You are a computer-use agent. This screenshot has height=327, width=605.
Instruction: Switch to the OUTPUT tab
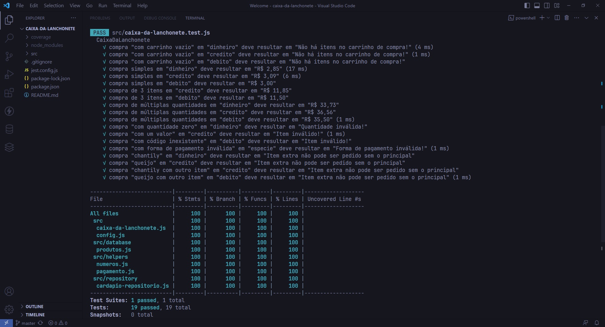[x=127, y=18]
